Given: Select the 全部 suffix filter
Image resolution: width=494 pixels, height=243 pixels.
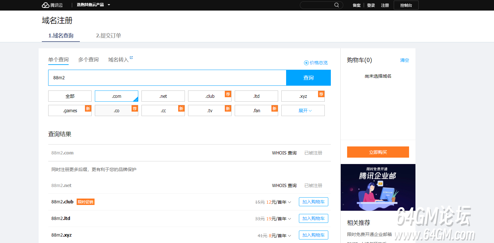Looking at the screenshot, I should pyautogui.click(x=70, y=96).
